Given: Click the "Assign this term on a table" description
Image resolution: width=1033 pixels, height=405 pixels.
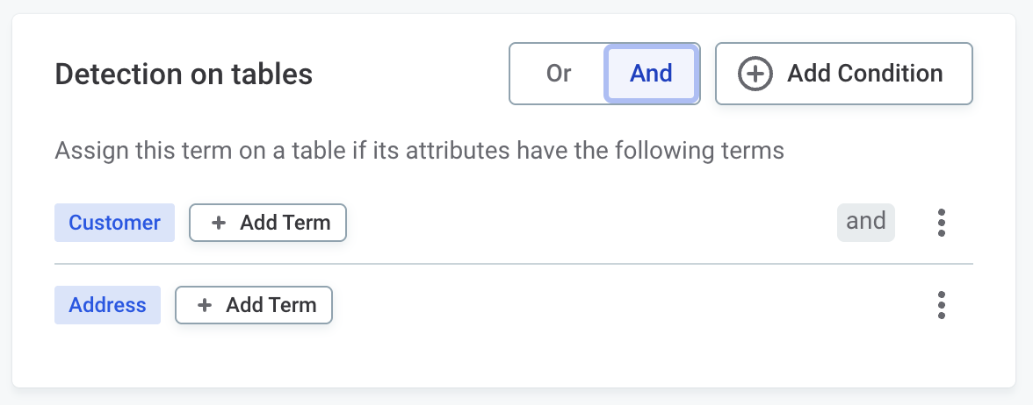Looking at the screenshot, I should pyautogui.click(x=419, y=151).
